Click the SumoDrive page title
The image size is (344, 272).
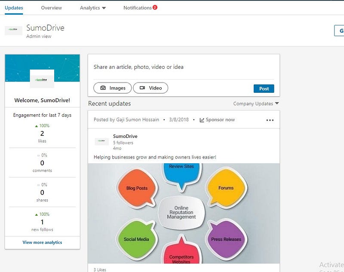[x=46, y=28]
